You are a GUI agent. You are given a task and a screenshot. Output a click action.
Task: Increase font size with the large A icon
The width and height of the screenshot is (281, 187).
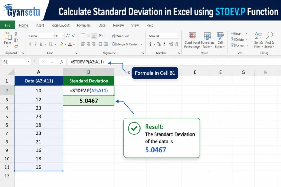[68, 36]
